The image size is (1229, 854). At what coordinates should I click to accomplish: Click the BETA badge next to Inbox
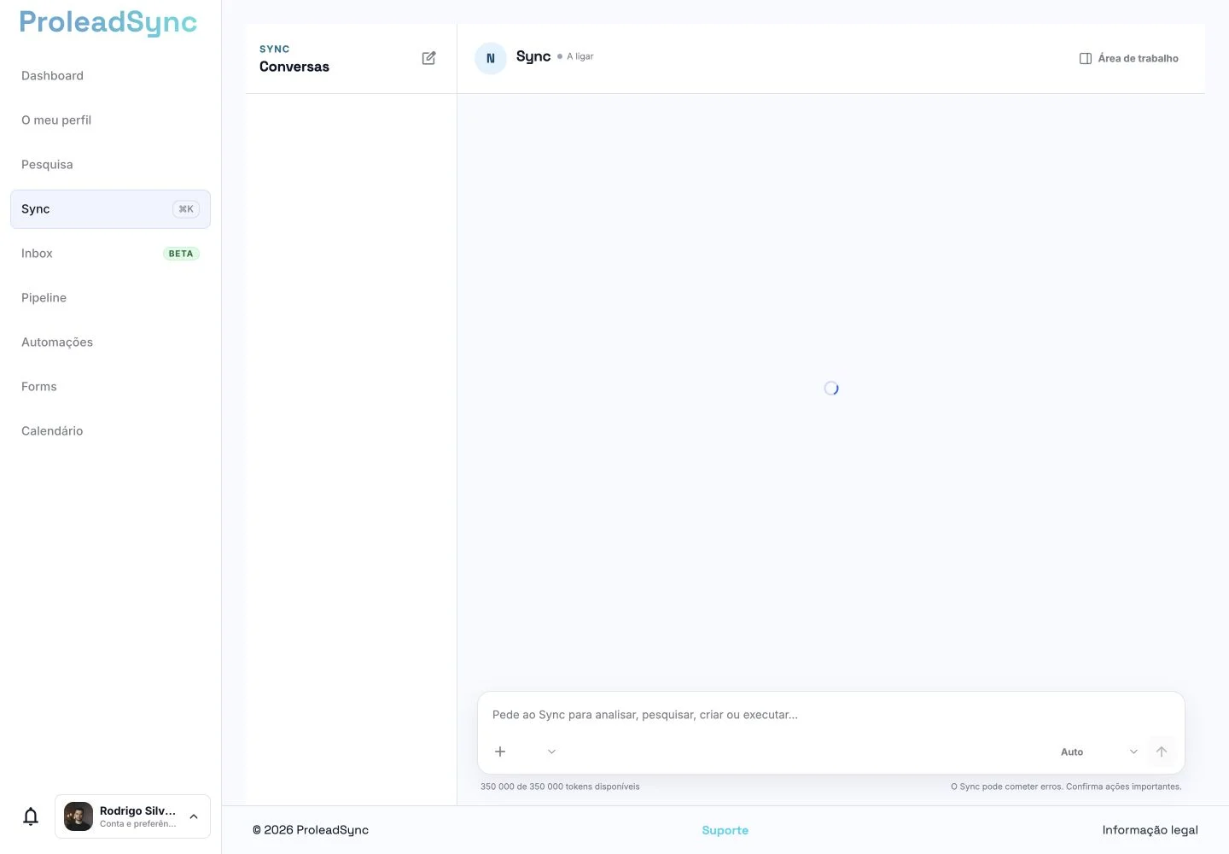point(181,254)
